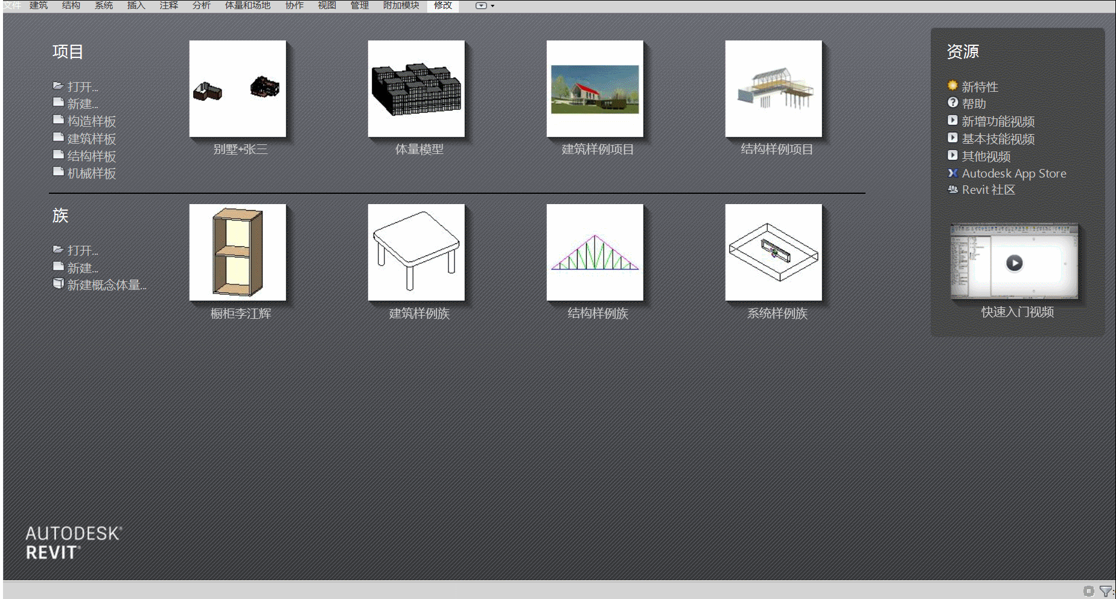Switch to the 附加模块 ribbon tab
Screen dimensions: 1116x599
coord(401,5)
